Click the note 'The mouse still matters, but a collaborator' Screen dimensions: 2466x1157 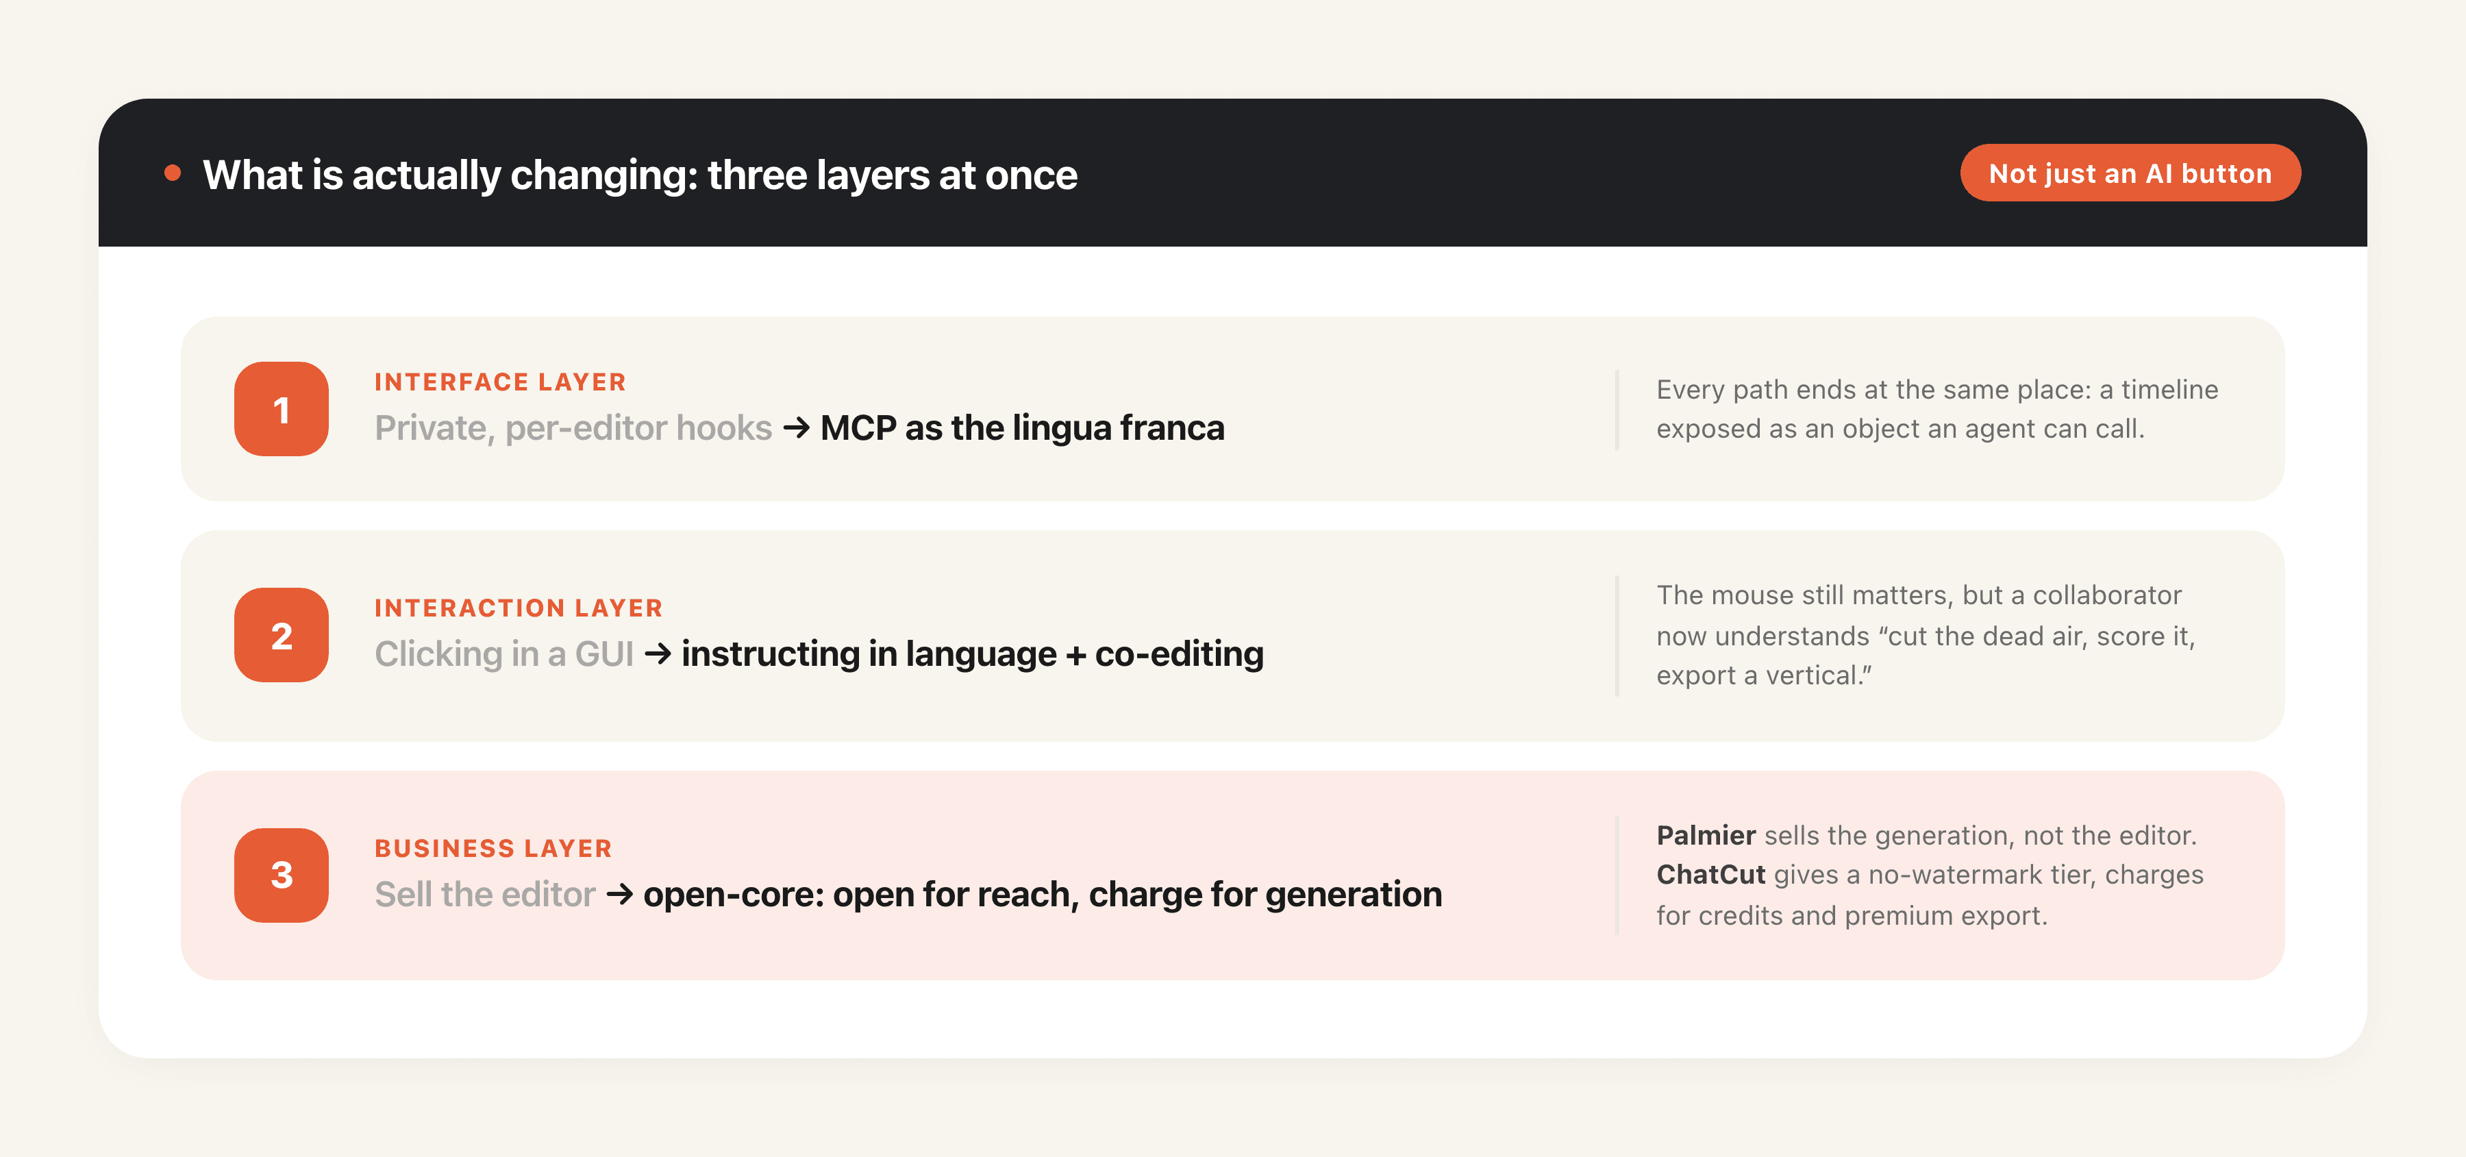coord(1925,636)
